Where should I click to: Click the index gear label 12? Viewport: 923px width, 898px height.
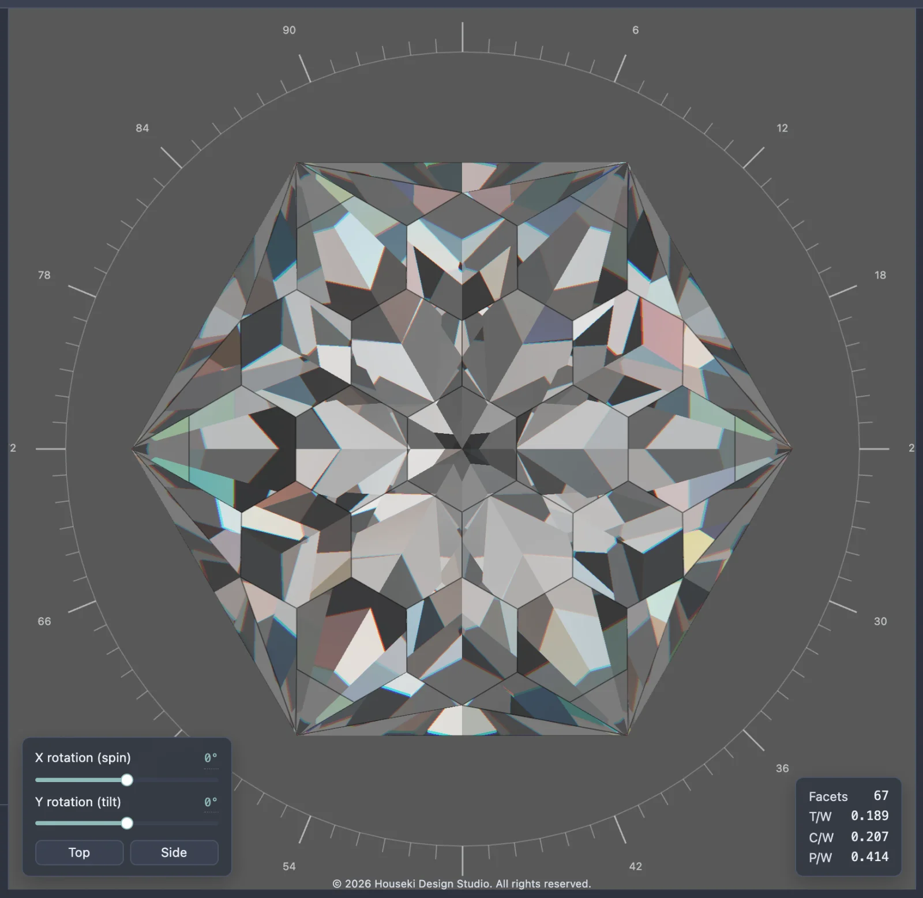tap(782, 128)
